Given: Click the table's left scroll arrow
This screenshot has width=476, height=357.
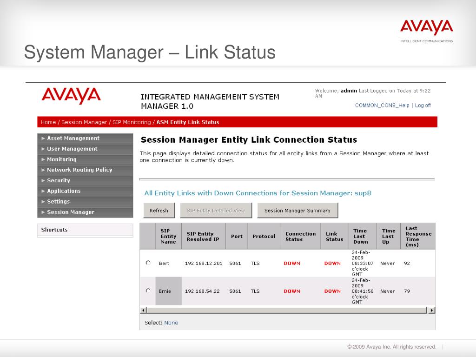Looking at the screenshot, I should click(x=144, y=310).
